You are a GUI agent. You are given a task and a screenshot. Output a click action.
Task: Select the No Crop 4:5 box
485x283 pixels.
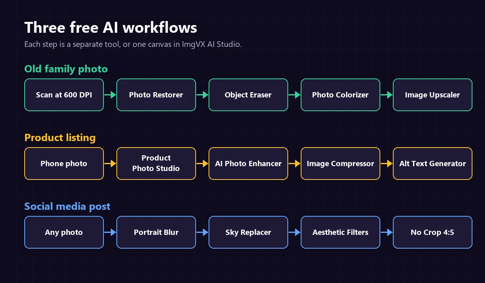click(432, 232)
